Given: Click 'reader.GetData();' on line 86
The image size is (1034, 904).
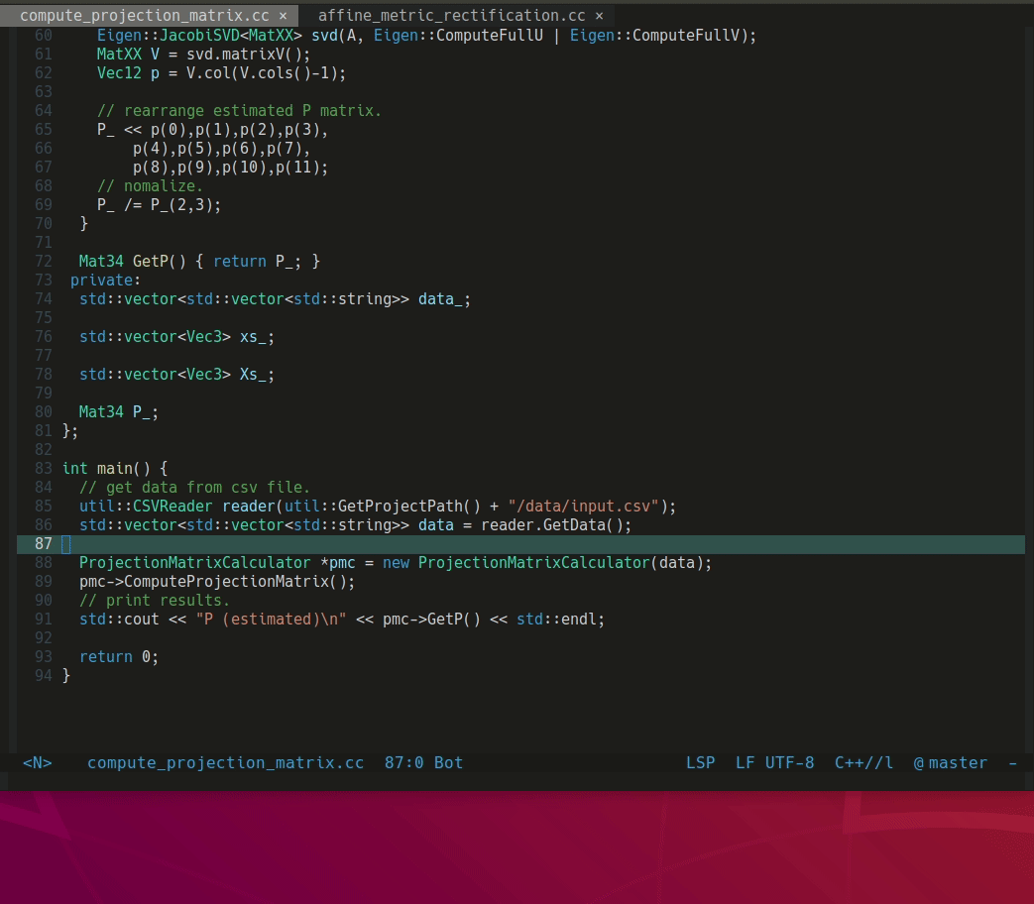Looking at the screenshot, I should (556, 525).
